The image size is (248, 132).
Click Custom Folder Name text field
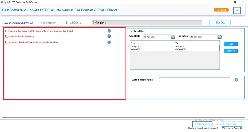pyautogui.click(x=194, y=80)
